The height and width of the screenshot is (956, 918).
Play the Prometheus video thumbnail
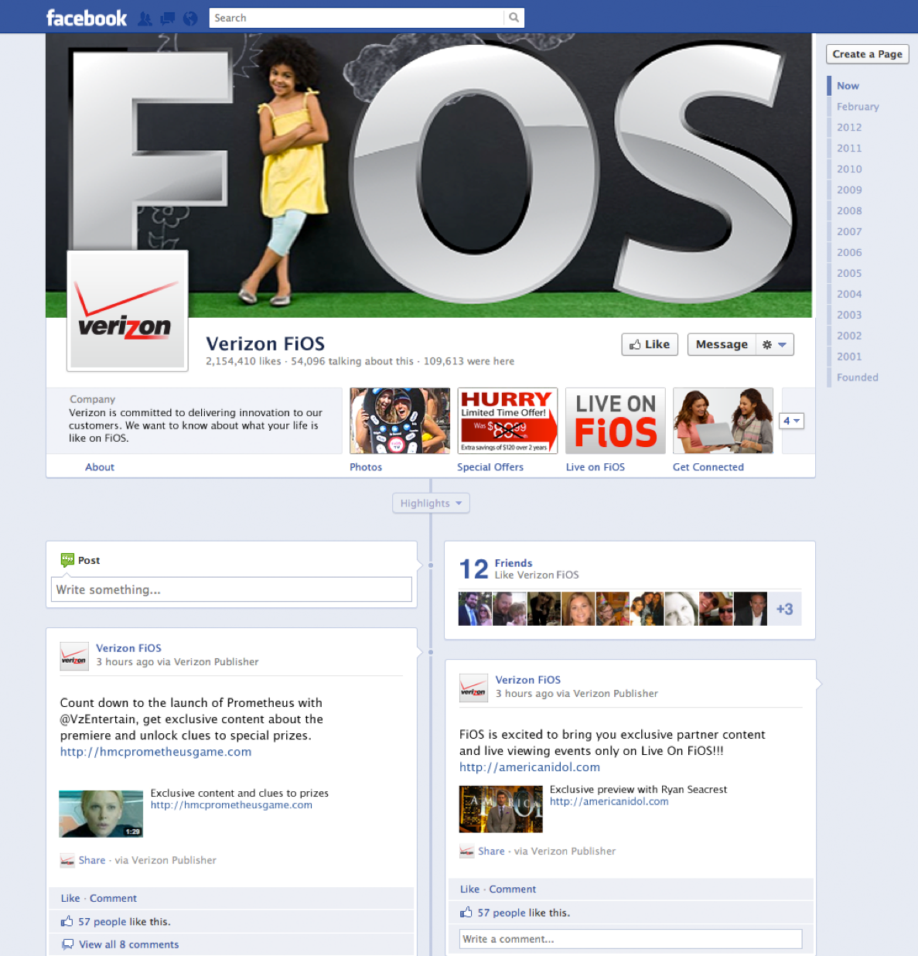[101, 814]
